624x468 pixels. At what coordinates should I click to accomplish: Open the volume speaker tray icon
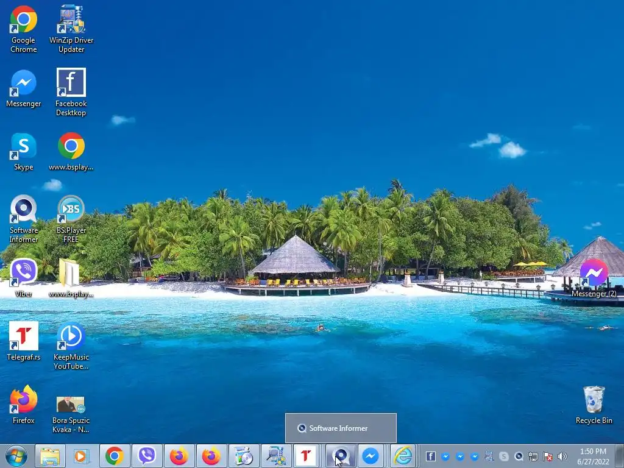click(562, 456)
